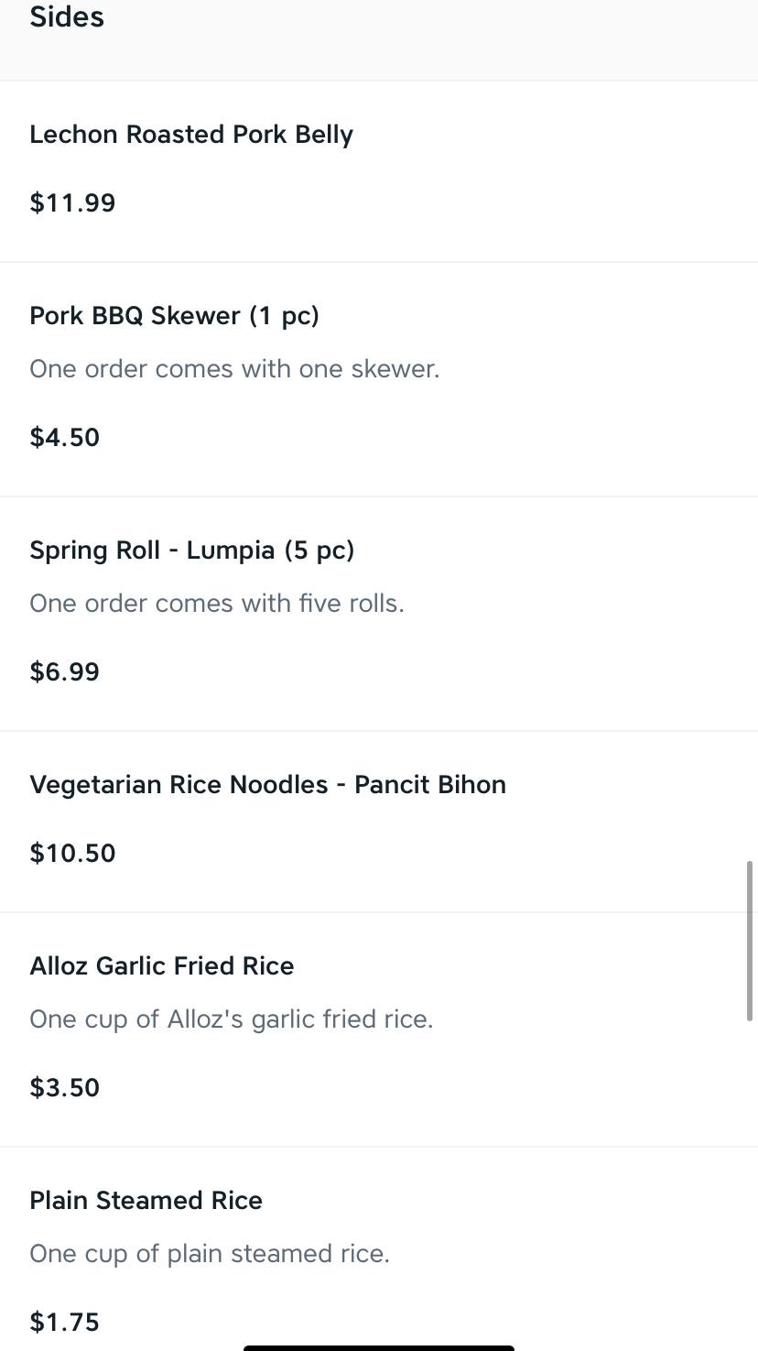Tap the $11.99 price of Lechon
The image size is (758, 1351).
pos(72,202)
